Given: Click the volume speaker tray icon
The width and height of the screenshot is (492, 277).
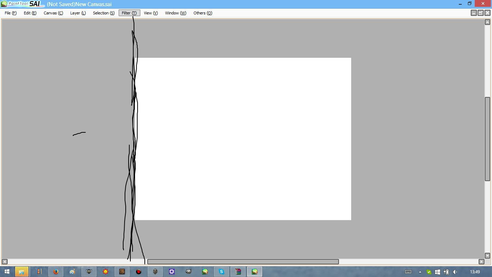Looking at the screenshot, I should (x=455, y=272).
